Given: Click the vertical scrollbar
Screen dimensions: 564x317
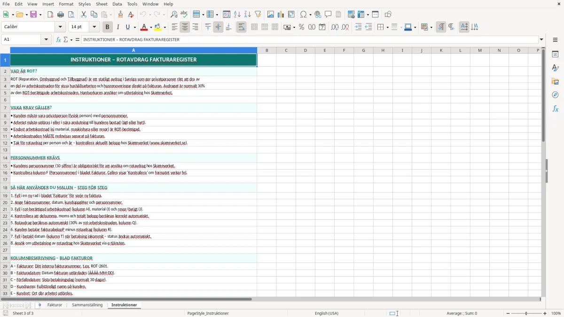Looking at the screenshot, I should point(543,172).
